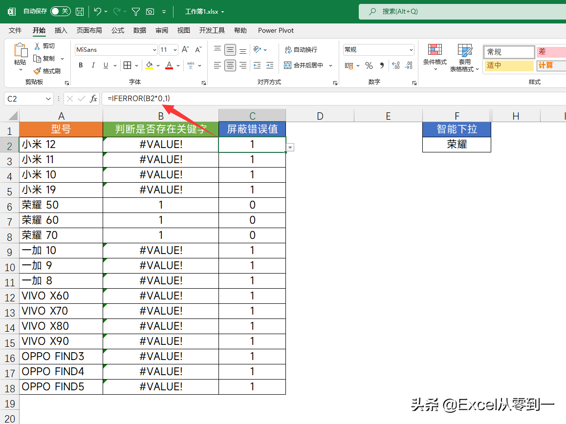The image size is (566, 424).
Task: Decrease font size with smaller A icon
Action: (x=198, y=49)
